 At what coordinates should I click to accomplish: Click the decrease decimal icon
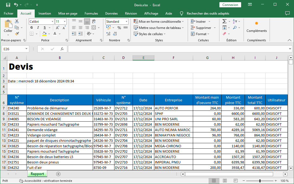[x=115, y=34]
